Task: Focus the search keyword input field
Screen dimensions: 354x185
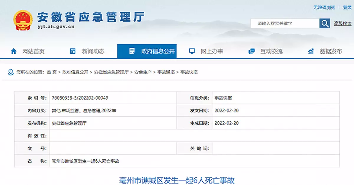Action: tap(285, 24)
